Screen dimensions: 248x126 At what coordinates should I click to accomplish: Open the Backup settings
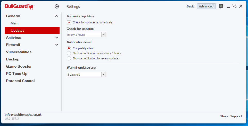pyautogui.click(x=13, y=59)
